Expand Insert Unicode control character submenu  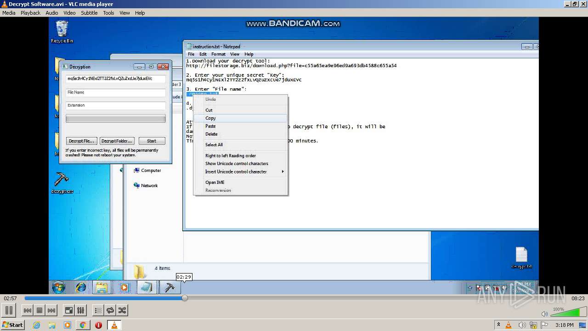[x=240, y=172]
